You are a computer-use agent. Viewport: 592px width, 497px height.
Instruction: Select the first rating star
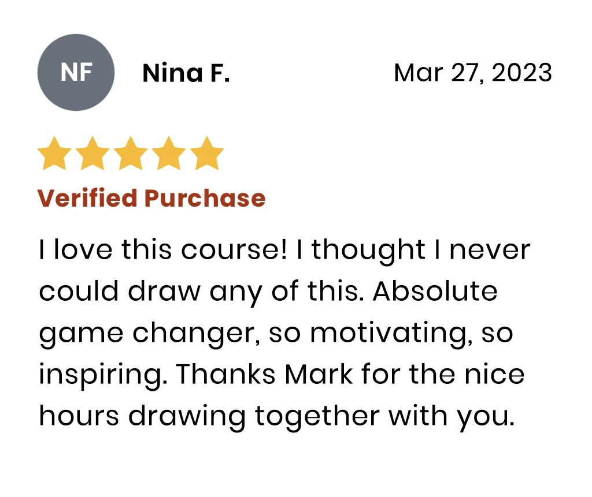(x=54, y=154)
